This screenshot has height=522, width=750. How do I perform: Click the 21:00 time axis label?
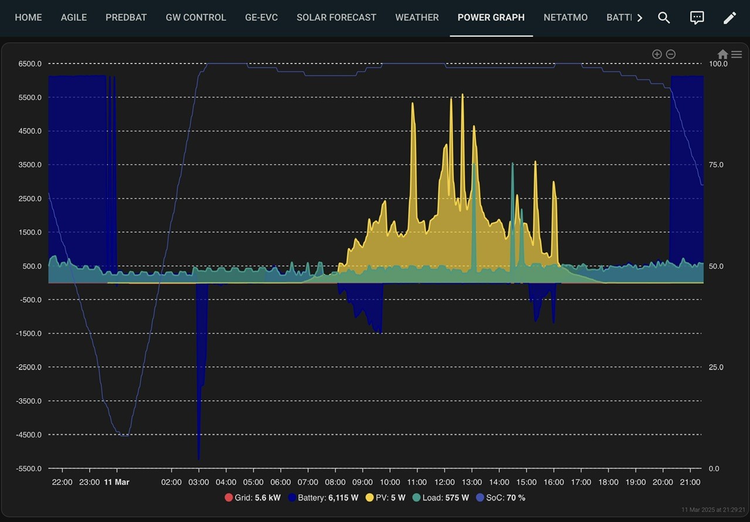tap(690, 482)
